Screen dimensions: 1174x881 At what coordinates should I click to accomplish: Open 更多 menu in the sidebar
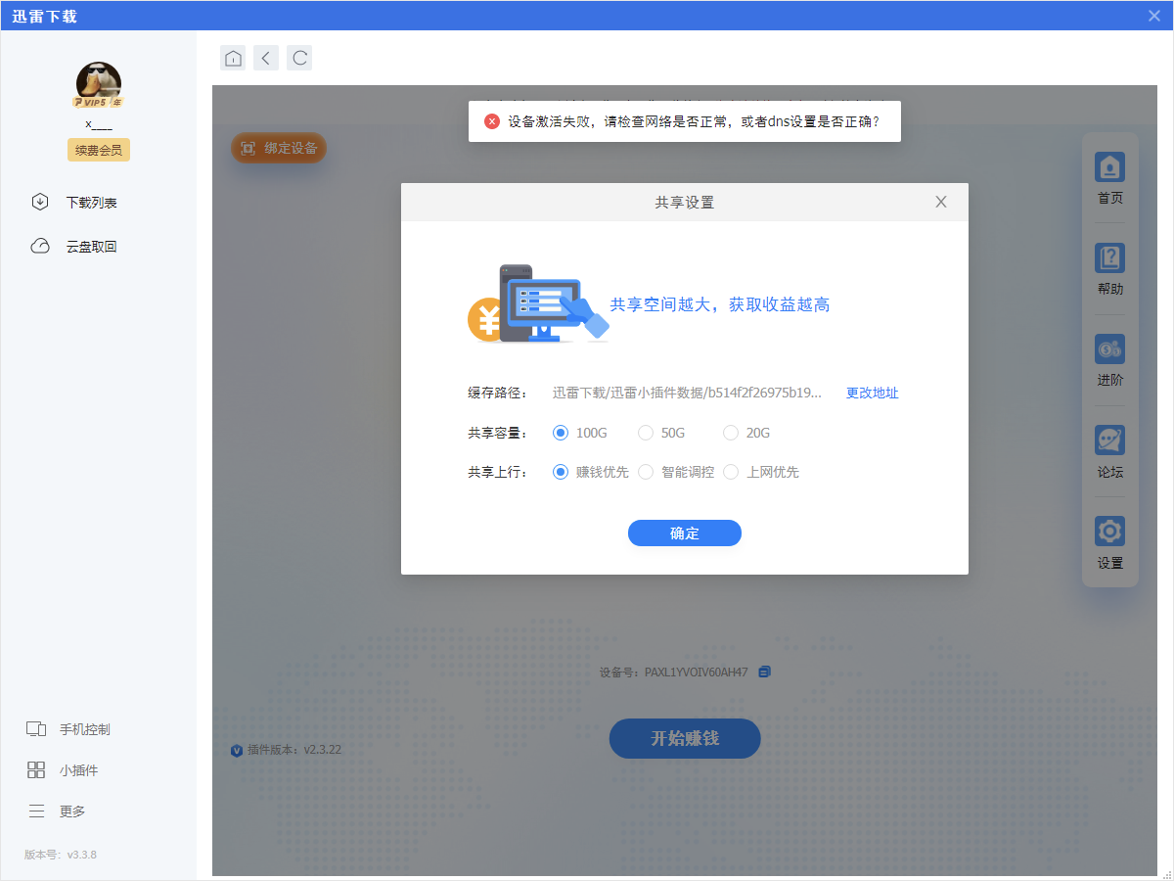click(72, 811)
